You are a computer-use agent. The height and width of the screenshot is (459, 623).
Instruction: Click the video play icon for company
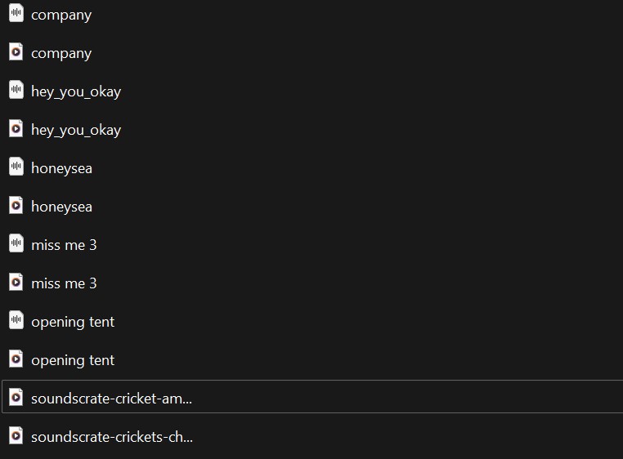click(x=16, y=52)
